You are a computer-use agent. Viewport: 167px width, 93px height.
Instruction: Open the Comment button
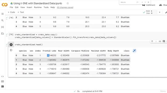click(149, 5)
